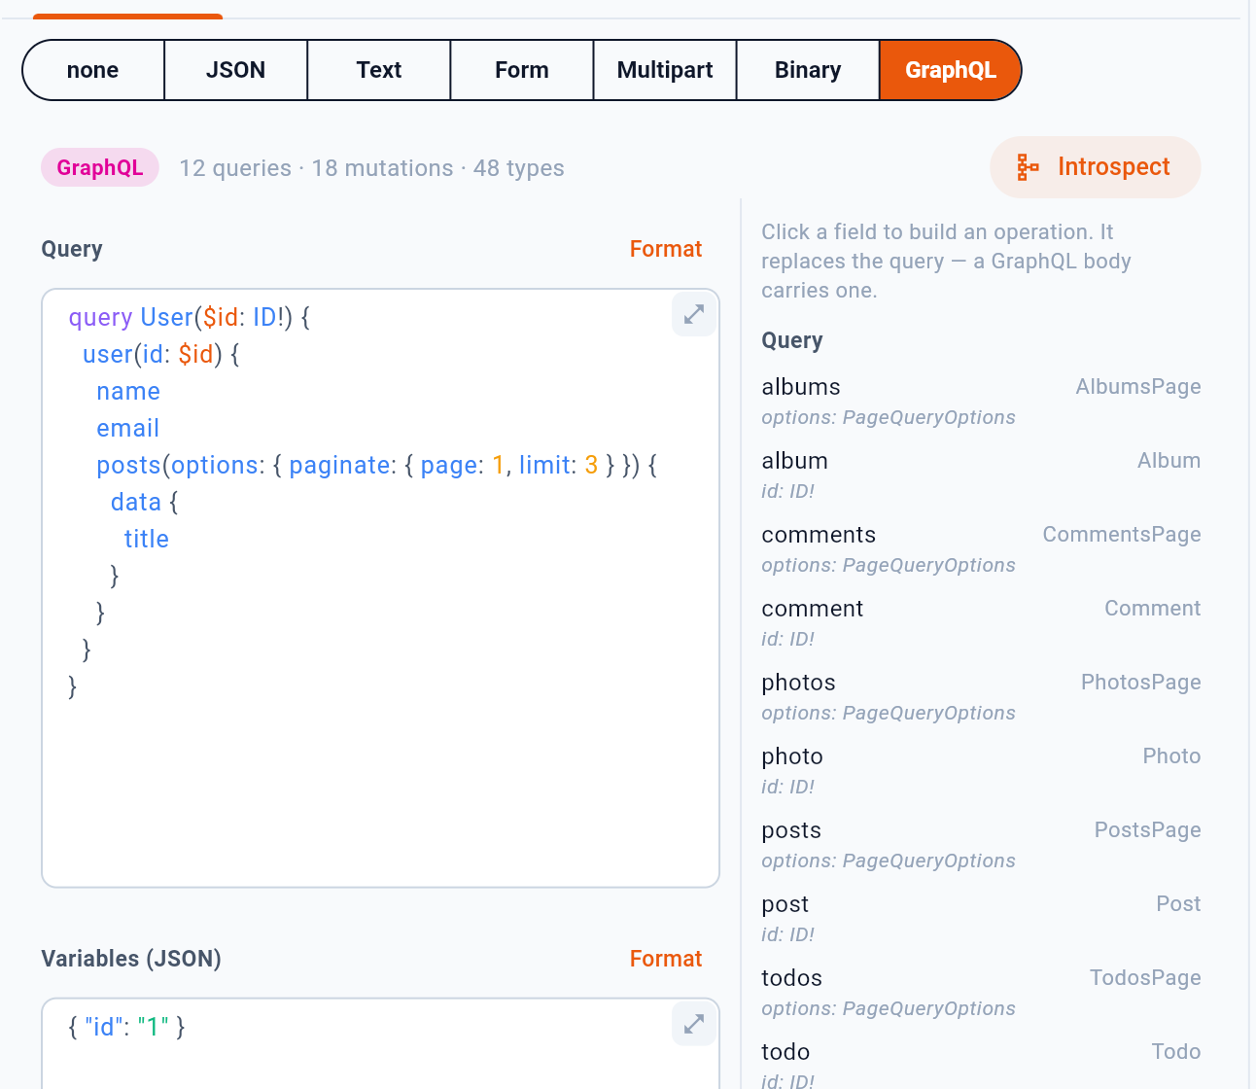The image size is (1256, 1089).
Task: Click the PhotosPage return type
Action: point(1141,683)
